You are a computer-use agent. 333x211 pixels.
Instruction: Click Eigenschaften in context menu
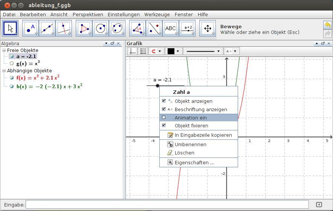click(194, 163)
